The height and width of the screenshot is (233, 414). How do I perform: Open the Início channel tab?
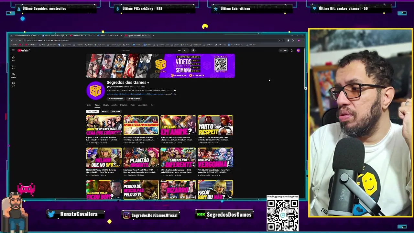click(89, 105)
